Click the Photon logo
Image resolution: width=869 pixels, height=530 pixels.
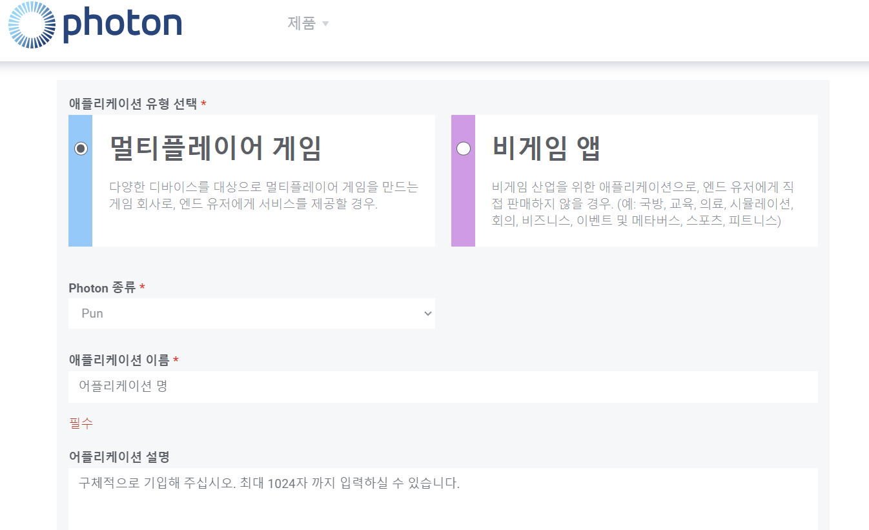coord(95,25)
